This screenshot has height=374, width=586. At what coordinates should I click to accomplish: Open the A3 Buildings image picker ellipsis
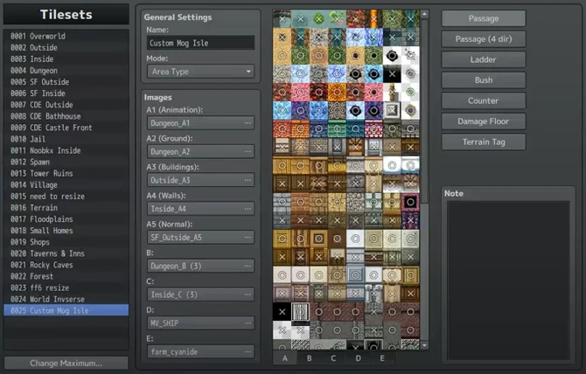[x=248, y=180]
